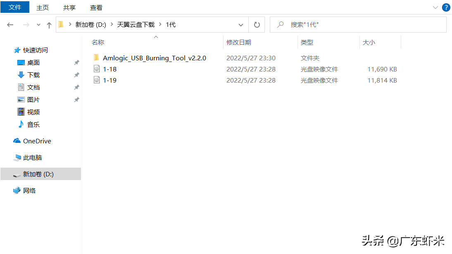Open 网络 in the navigation pane
452x254 pixels.
click(29, 190)
